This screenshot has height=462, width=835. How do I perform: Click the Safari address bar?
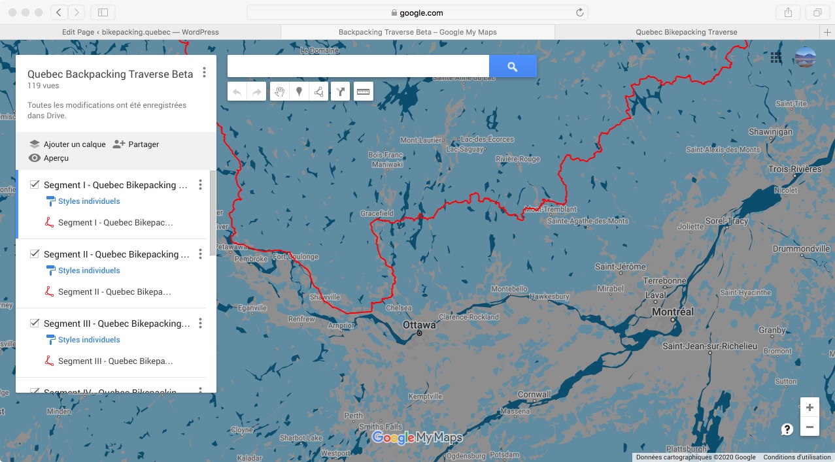pyautogui.click(x=417, y=12)
